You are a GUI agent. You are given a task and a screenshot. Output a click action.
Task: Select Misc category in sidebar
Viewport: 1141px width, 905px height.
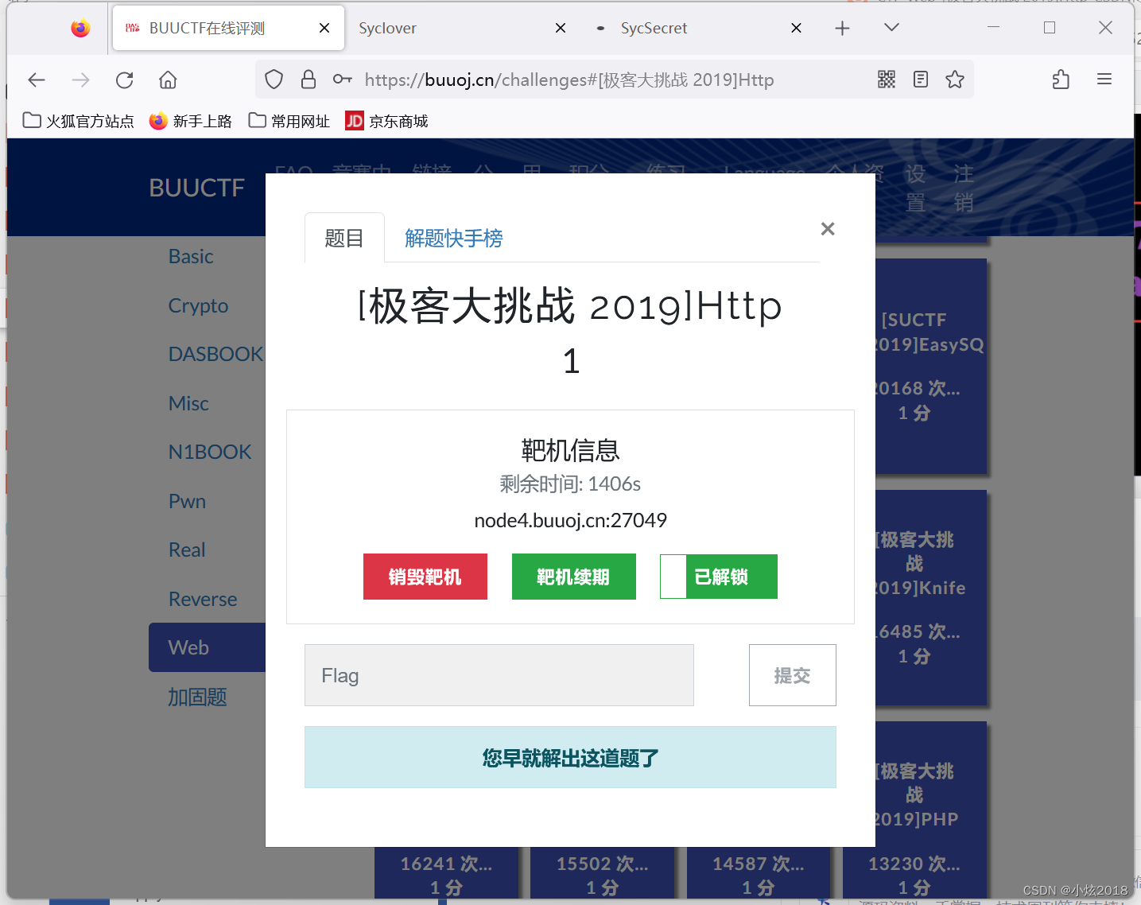click(188, 403)
